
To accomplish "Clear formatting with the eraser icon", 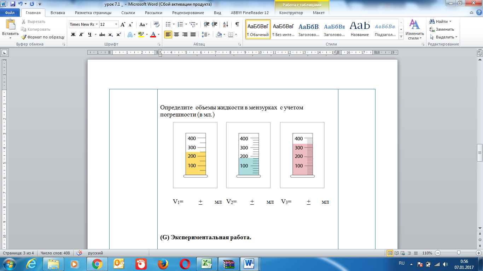I will [x=156, y=24].
